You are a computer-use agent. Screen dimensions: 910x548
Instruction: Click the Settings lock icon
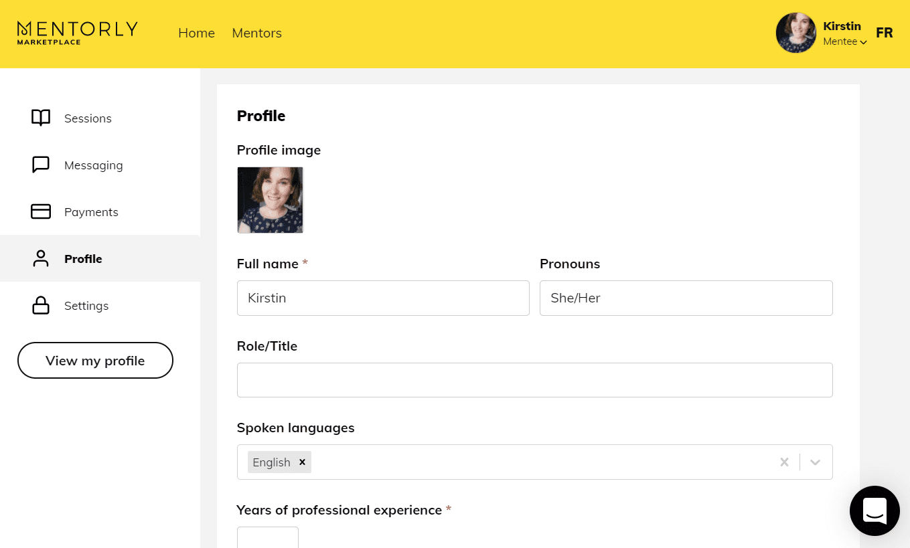[x=41, y=305]
